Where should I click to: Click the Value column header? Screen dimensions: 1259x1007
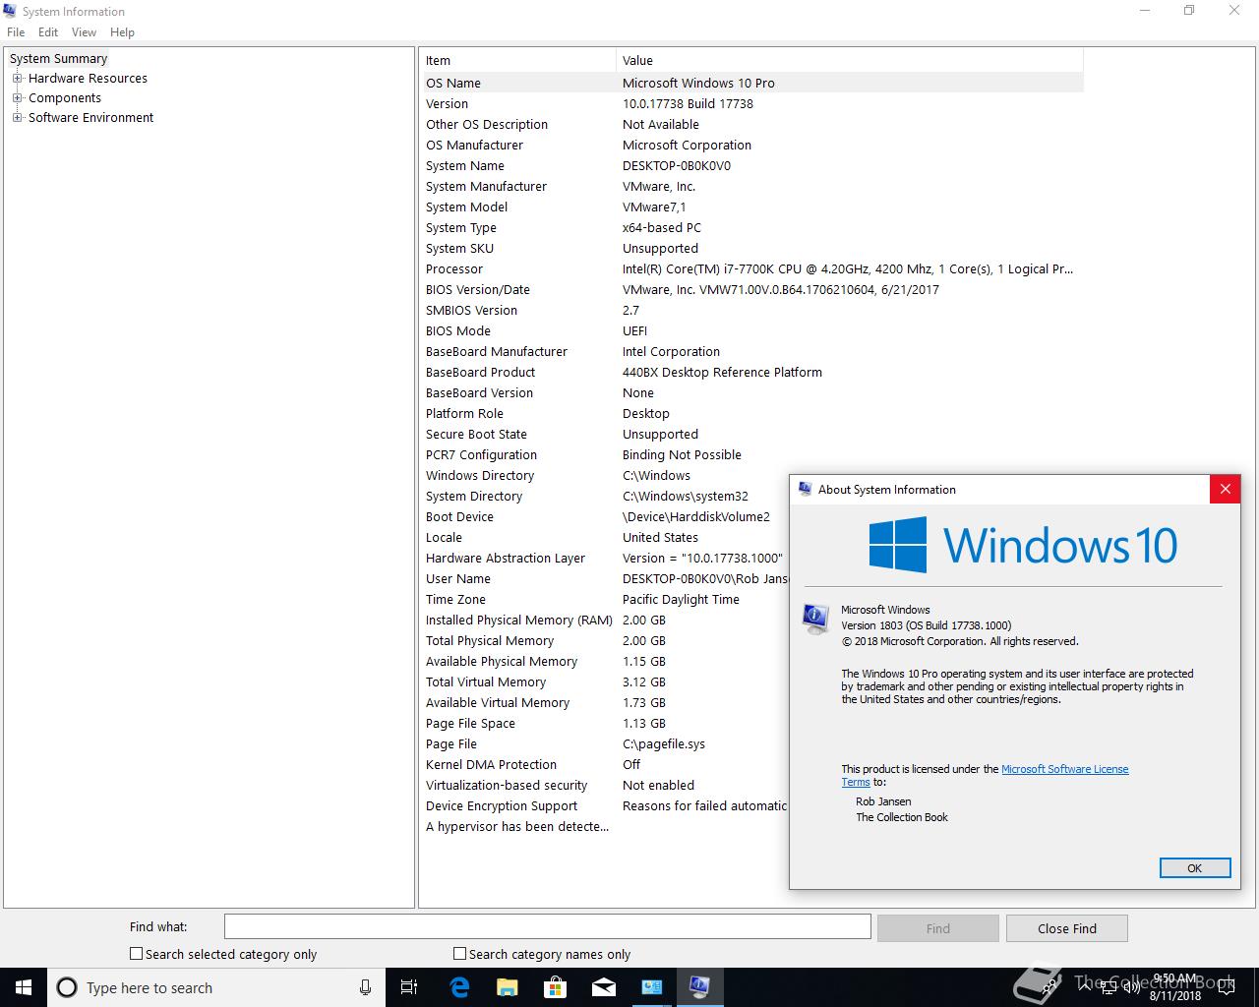point(850,60)
